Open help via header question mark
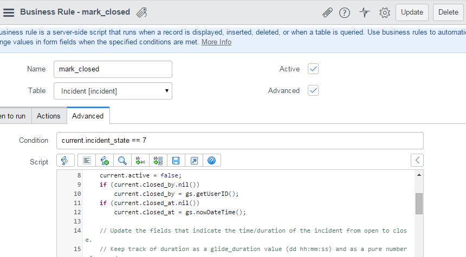 (x=345, y=13)
